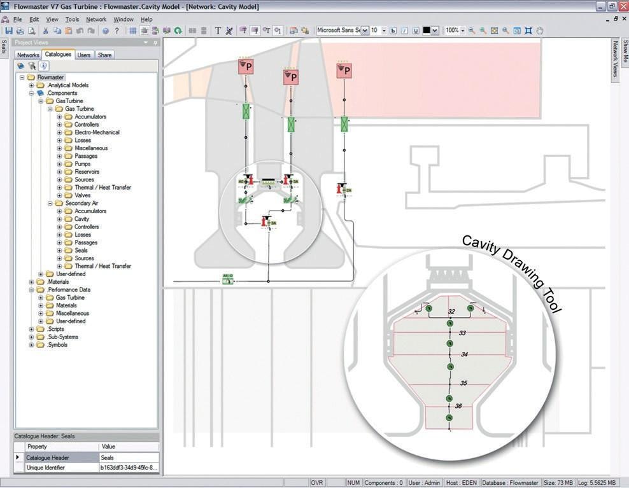The width and height of the screenshot is (629, 488).
Task: Click the Zoom In magnifier icon
Action: tap(481, 30)
